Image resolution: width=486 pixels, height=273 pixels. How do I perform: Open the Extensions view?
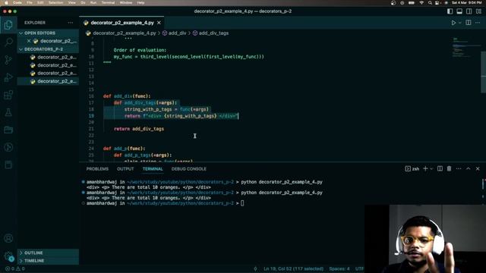pos(8,95)
